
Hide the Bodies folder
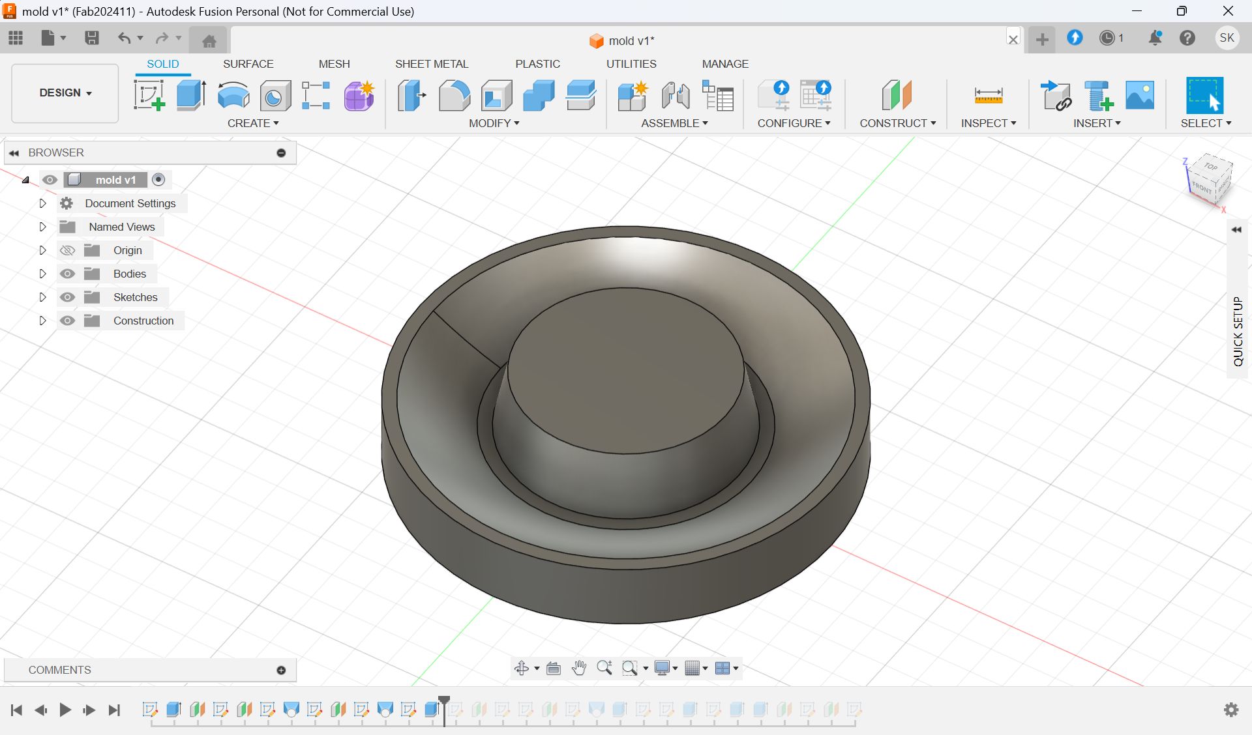point(67,274)
